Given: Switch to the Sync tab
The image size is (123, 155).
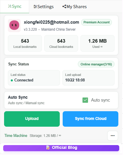Looking at the screenshot, I should pos(15,6).
